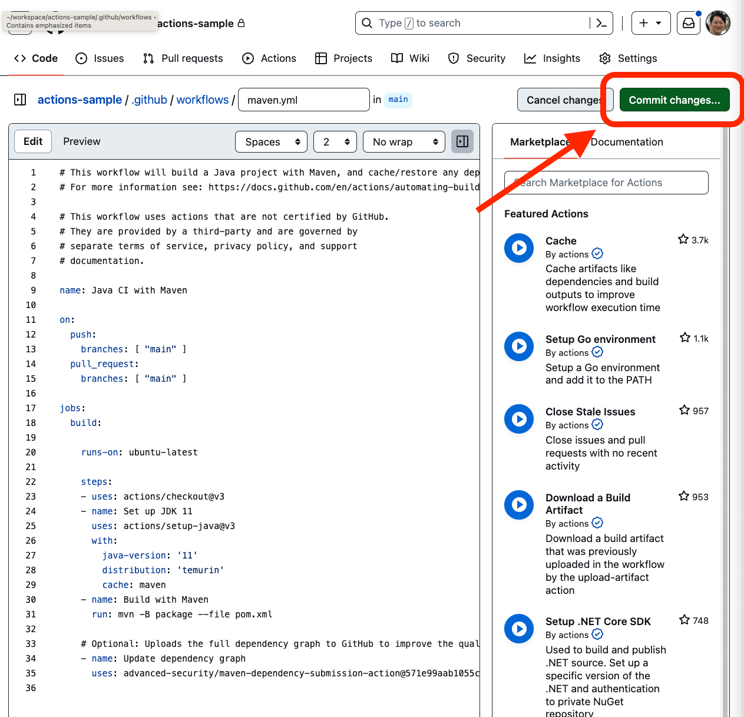This screenshot has height=717, width=744.
Task: Click line number 36 in the gutter
Action: tap(31, 688)
